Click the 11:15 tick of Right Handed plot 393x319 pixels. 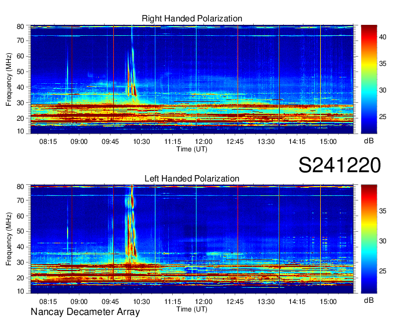pos(172,142)
